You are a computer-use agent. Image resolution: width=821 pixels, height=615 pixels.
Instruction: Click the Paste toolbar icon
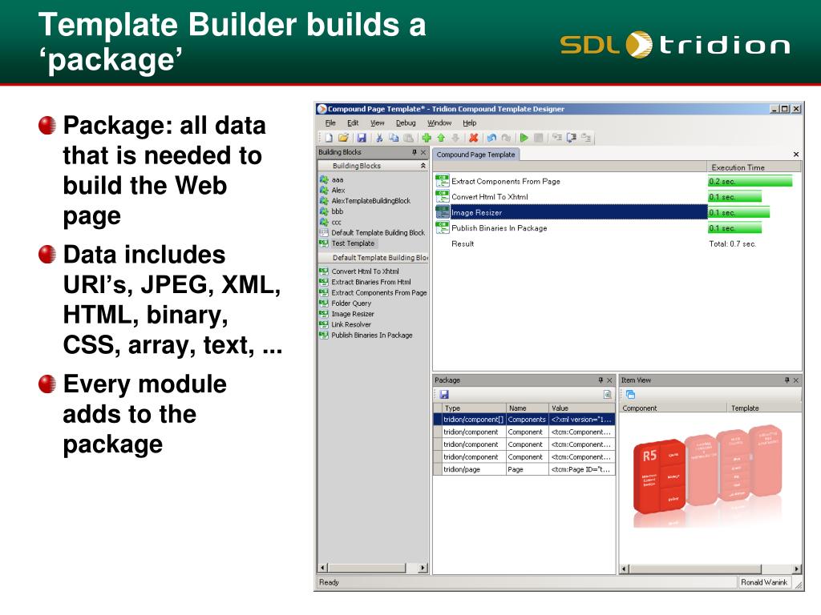point(408,138)
